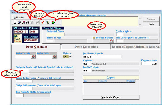Click the Fecha Petición field
Viewport: 162px width, 105px height.
31,40
